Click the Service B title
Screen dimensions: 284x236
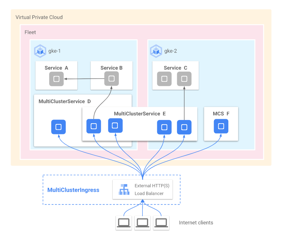pos(112,68)
